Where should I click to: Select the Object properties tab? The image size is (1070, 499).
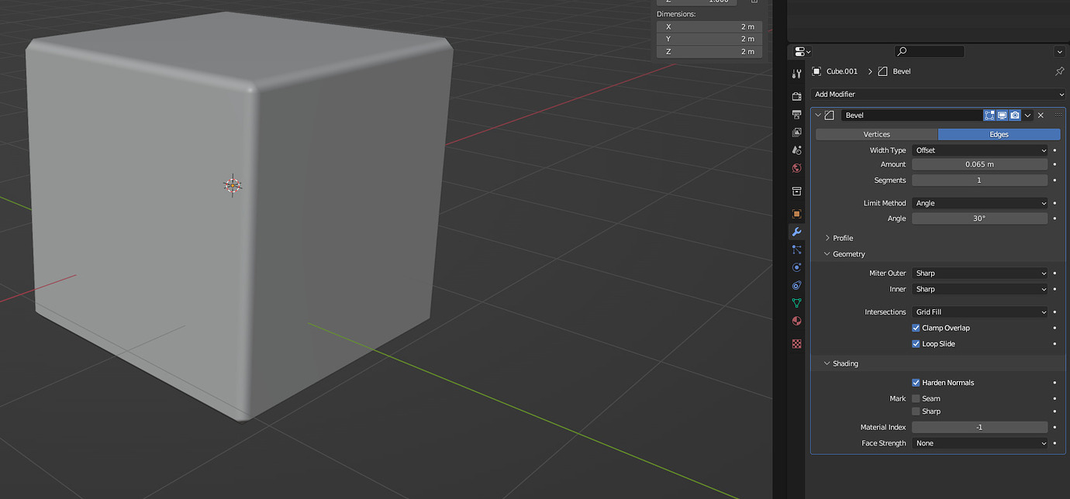tap(796, 213)
